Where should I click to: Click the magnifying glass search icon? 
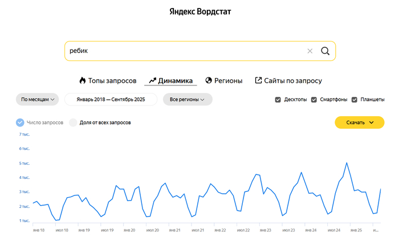[325, 51]
